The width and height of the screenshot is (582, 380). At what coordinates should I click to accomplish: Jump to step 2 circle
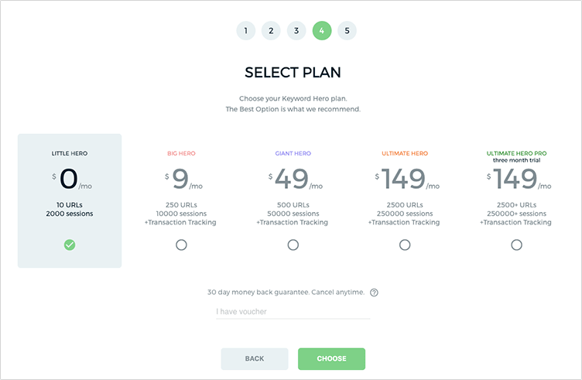click(x=271, y=31)
